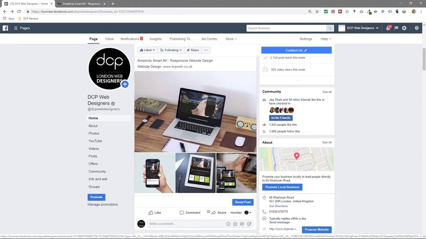Click the Chrome profile avatar icon
The width and height of the screenshot is (426, 239).
[x=414, y=12]
